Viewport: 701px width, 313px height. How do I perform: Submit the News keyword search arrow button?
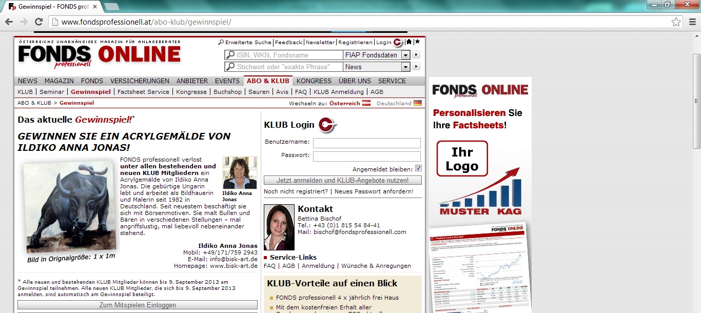[416, 67]
